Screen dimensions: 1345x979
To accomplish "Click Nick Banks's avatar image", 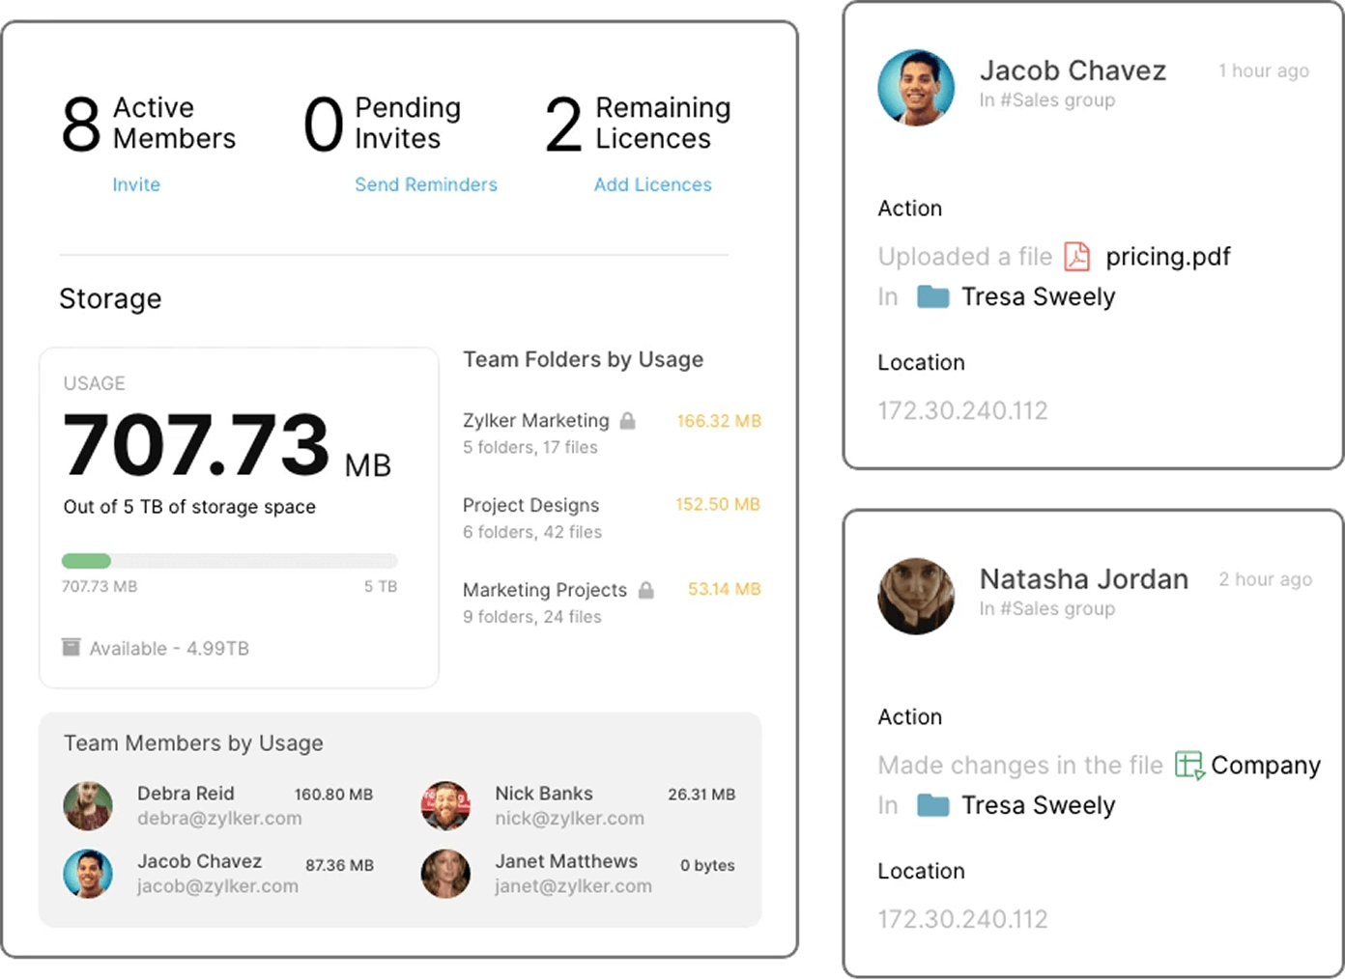I will point(445,805).
